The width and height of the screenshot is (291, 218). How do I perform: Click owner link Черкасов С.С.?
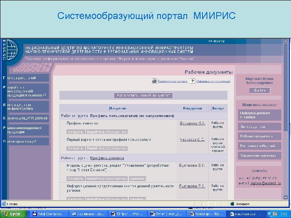(192, 139)
